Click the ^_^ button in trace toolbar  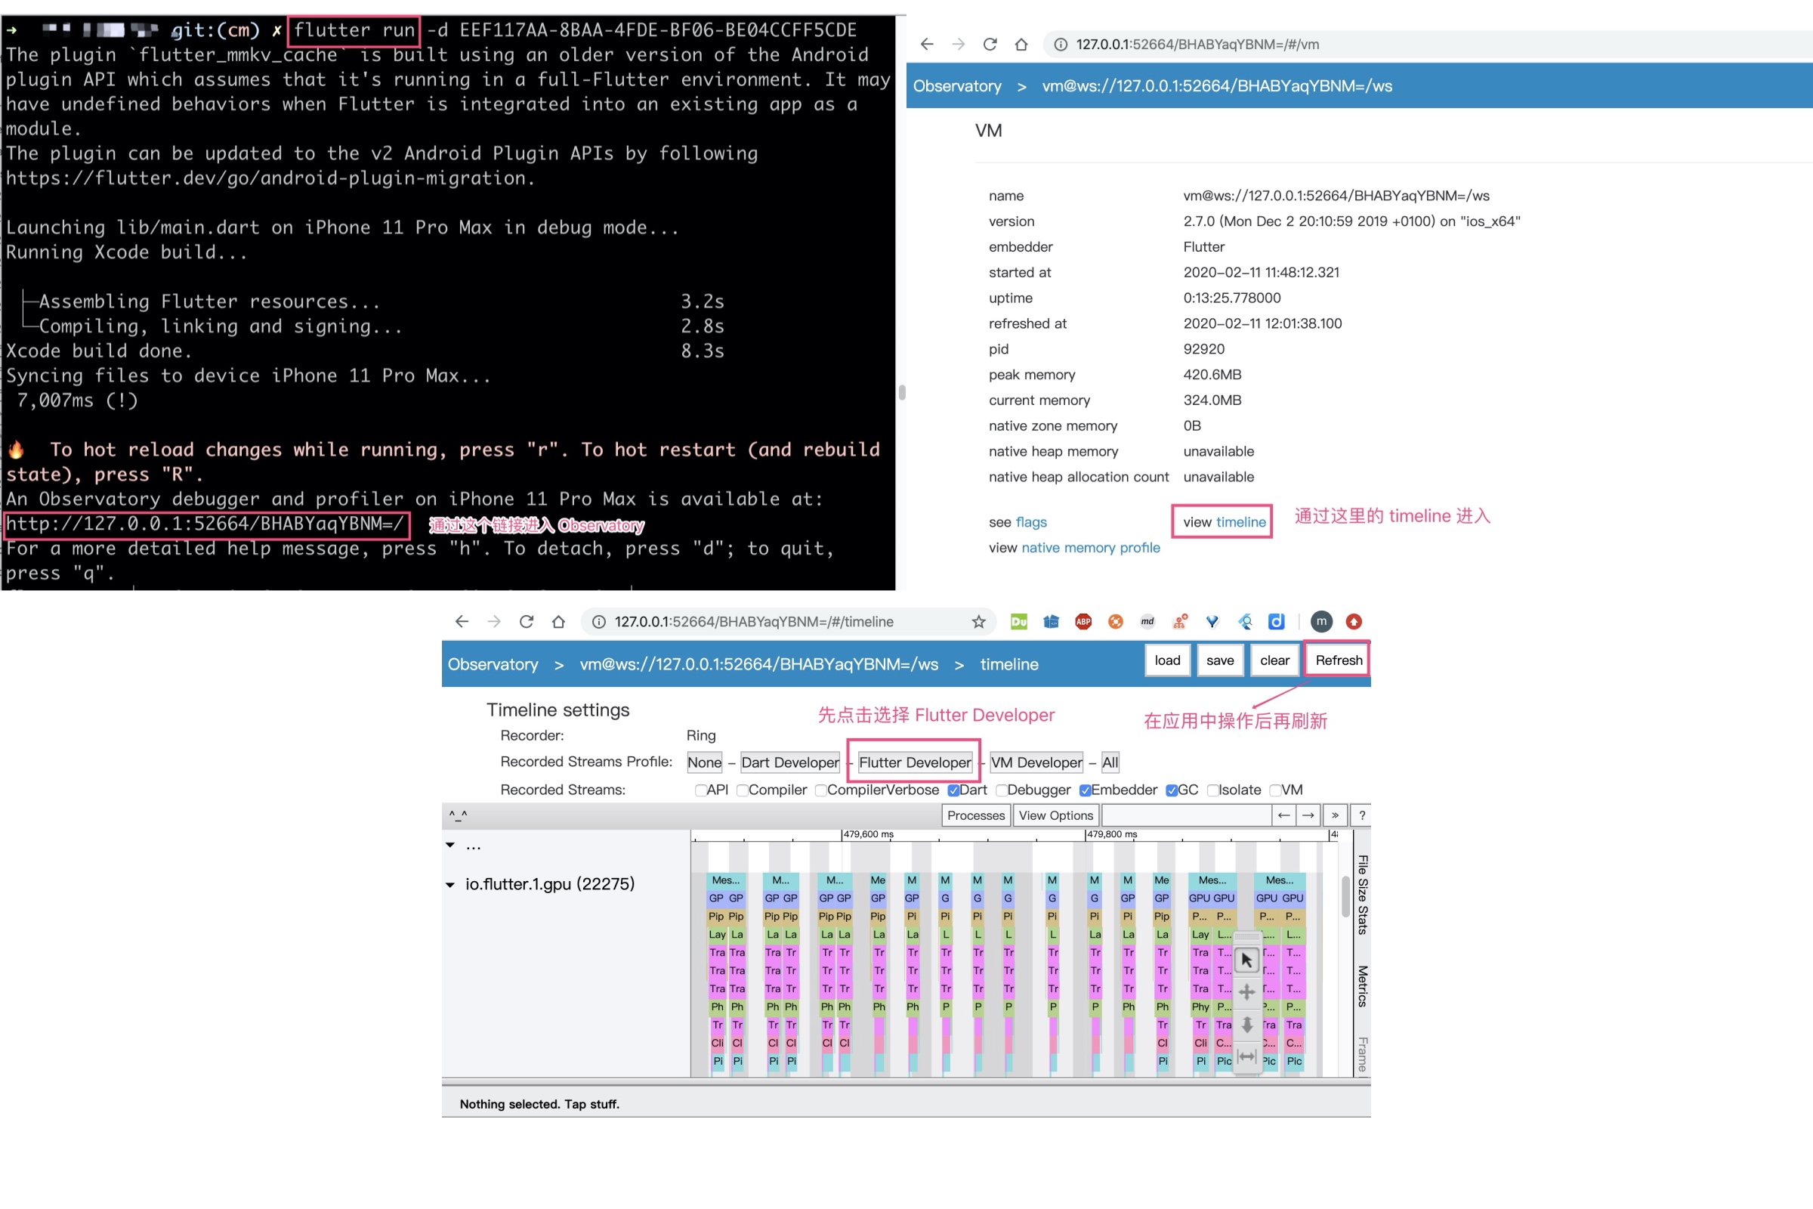pos(458,815)
